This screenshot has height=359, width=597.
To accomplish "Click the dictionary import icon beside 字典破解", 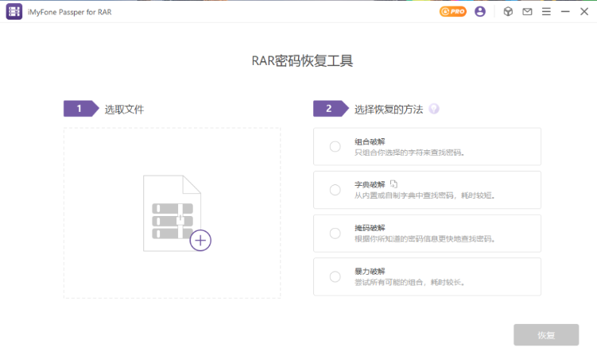I will click(x=393, y=184).
